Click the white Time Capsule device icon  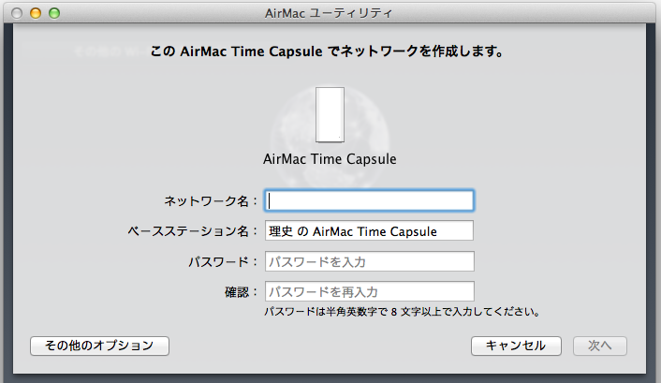pos(330,115)
